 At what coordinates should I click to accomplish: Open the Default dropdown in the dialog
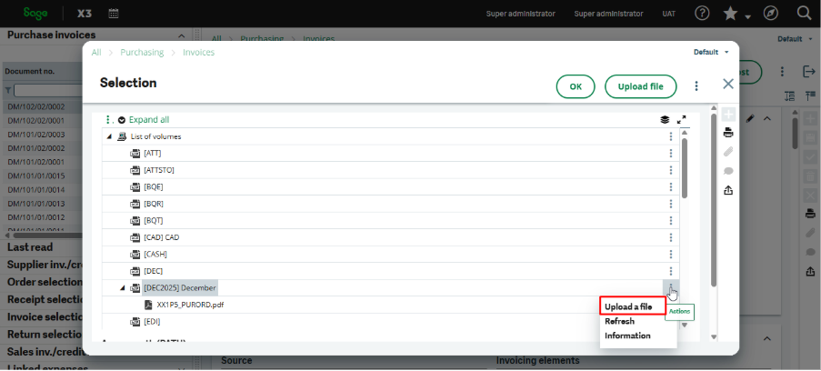711,52
